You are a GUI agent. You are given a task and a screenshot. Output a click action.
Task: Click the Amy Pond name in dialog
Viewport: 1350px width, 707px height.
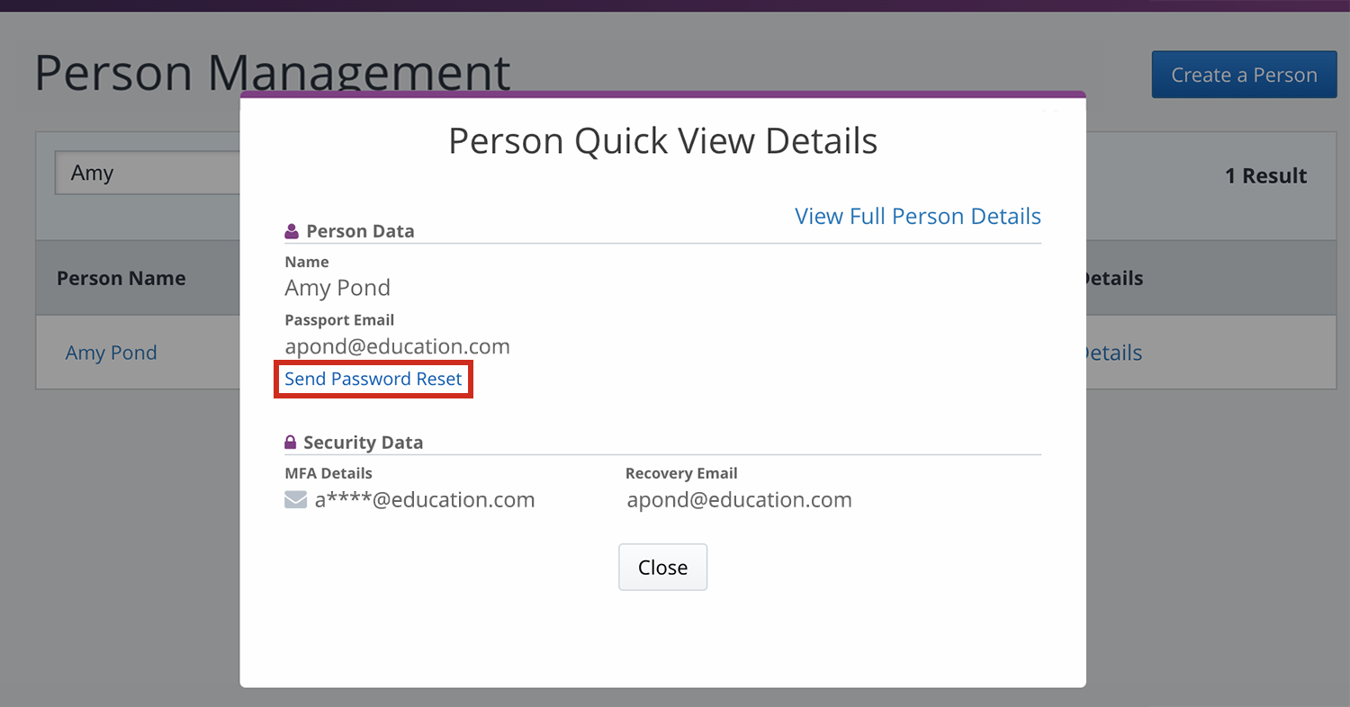[337, 288]
